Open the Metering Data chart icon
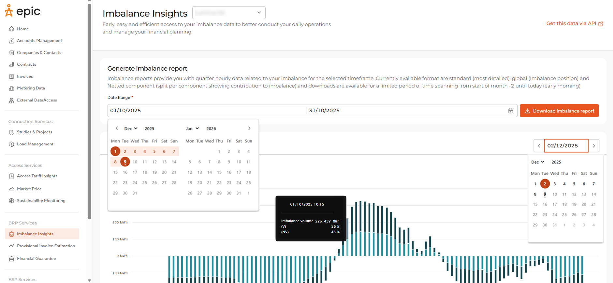Viewport: 613px width, 283px height. [11, 88]
